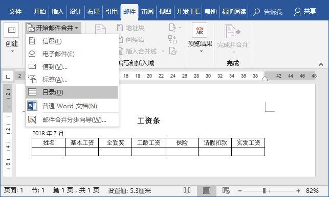Open the 邮件合并分步向导 wizard icon
Image resolution: width=329 pixels, height=197 pixels.
(x=32, y=119)
